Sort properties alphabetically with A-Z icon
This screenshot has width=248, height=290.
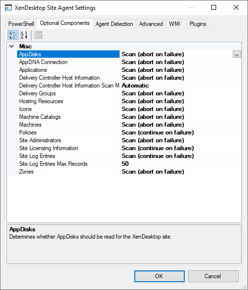(x=24, y=35)
